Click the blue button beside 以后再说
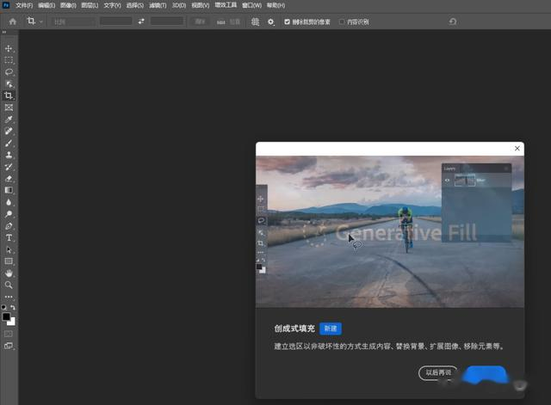Screen dimensions: 551x405 click(x=485, y=374)
